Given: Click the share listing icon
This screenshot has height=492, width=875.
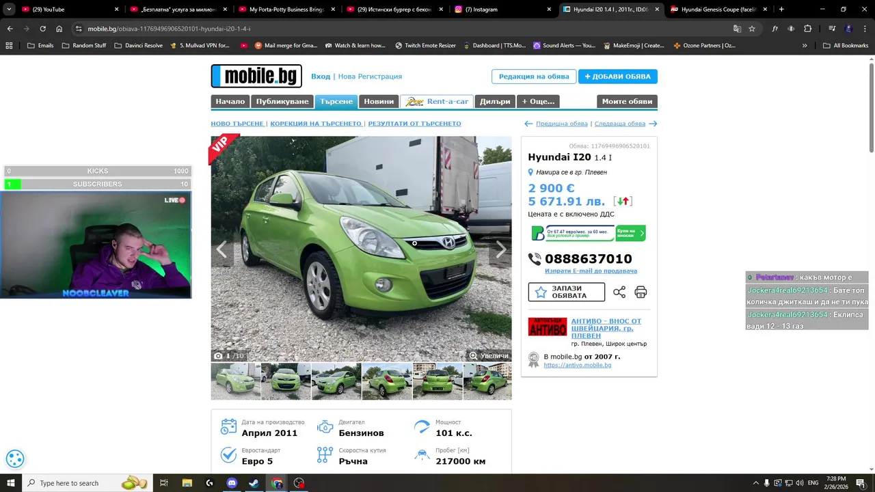Looking at the screenshot, I should [619, 292].
